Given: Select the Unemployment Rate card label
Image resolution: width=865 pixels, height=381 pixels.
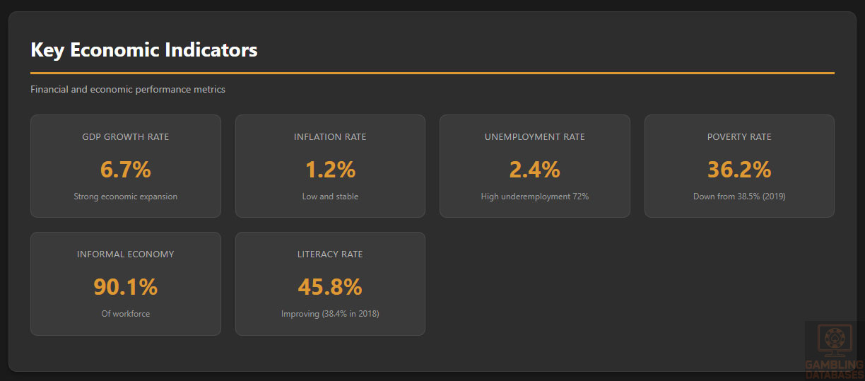Looking at the screenshot, I should tap(535, 136).
